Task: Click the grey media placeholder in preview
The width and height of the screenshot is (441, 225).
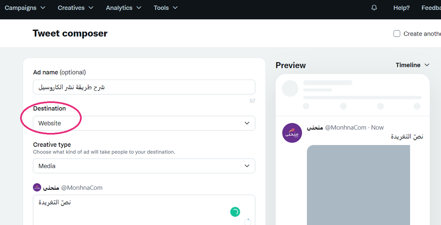Action: (358, 185)
